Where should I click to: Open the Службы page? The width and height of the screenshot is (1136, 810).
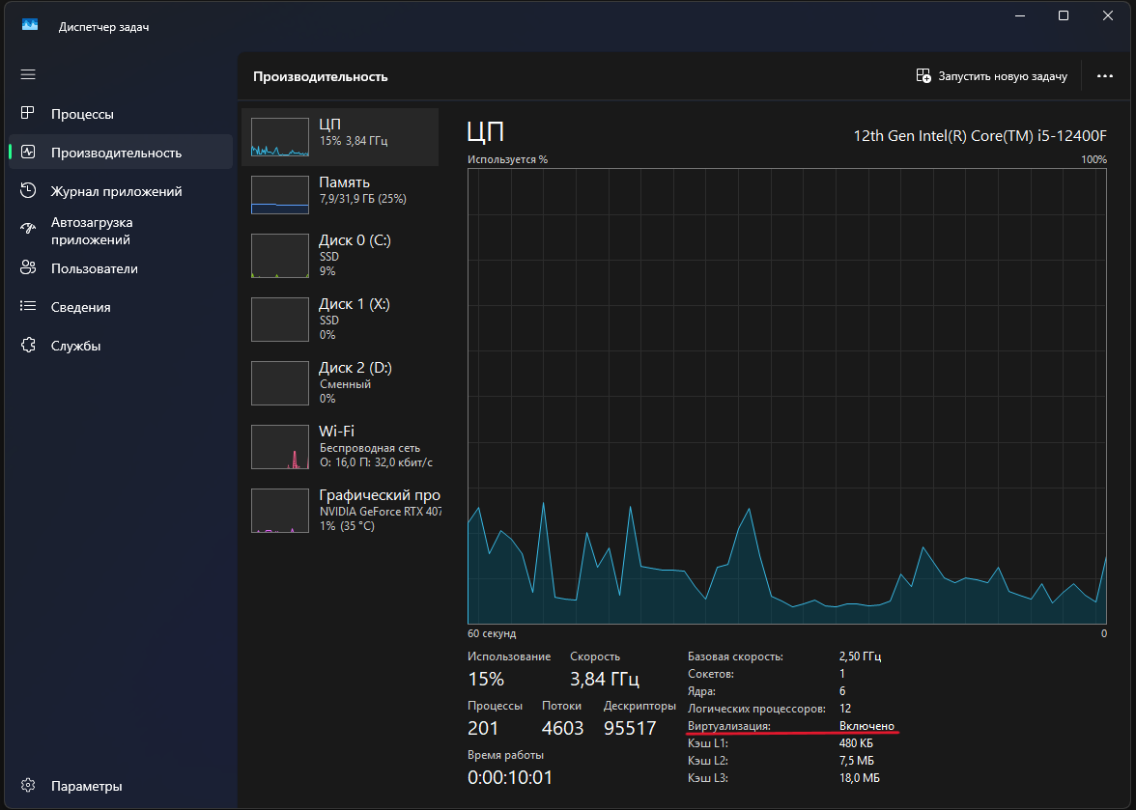tap(120, 346)
